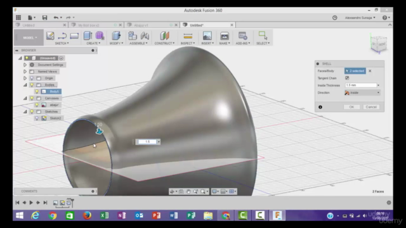The image size is (406, 228).
Task: Toggle visibility bulb of Body5
Action: (x=37, y=91)
